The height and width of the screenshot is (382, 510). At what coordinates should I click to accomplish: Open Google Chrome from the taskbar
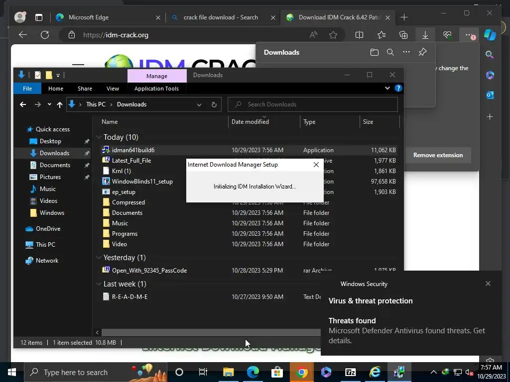coord(301,372)
